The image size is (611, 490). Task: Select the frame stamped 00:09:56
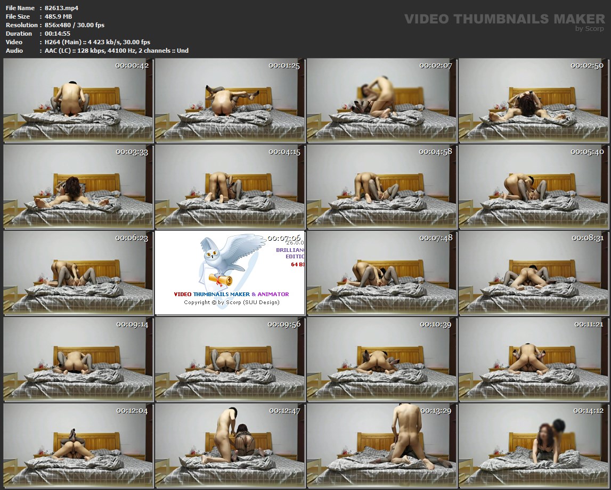(230, 359)
